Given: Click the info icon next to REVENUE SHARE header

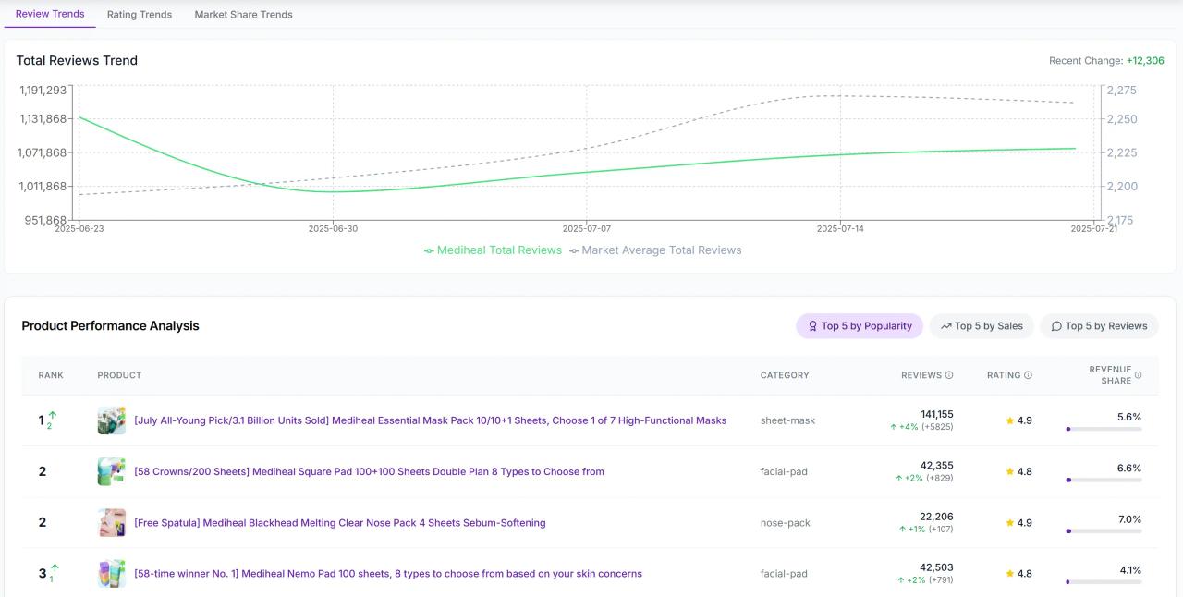Looking at the screenshot, I should coord(1138,375).
